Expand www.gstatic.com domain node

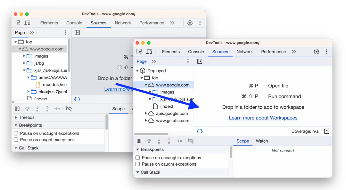[x=146, y=120]
